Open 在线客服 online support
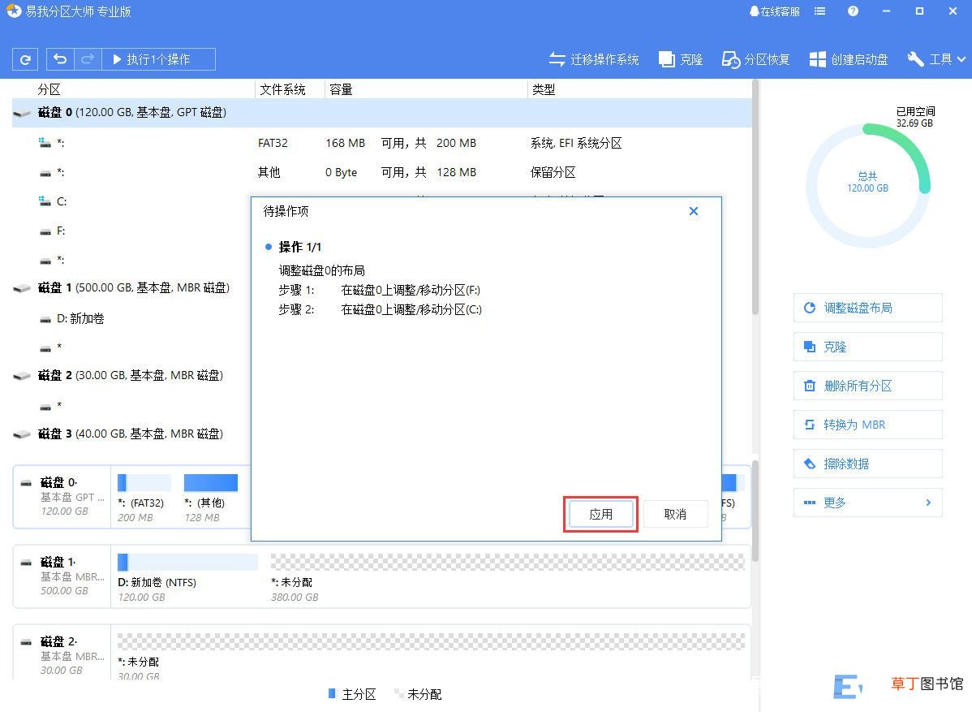Viewport: 972px width, 712px height. (x=774, y=11)
